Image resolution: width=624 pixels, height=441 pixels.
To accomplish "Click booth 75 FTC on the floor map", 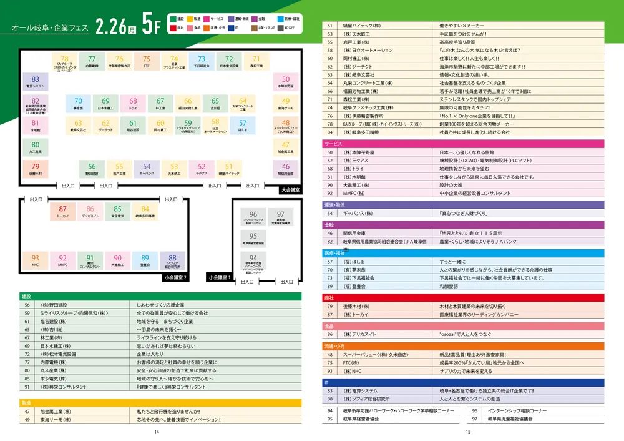I will click(147, 62).
